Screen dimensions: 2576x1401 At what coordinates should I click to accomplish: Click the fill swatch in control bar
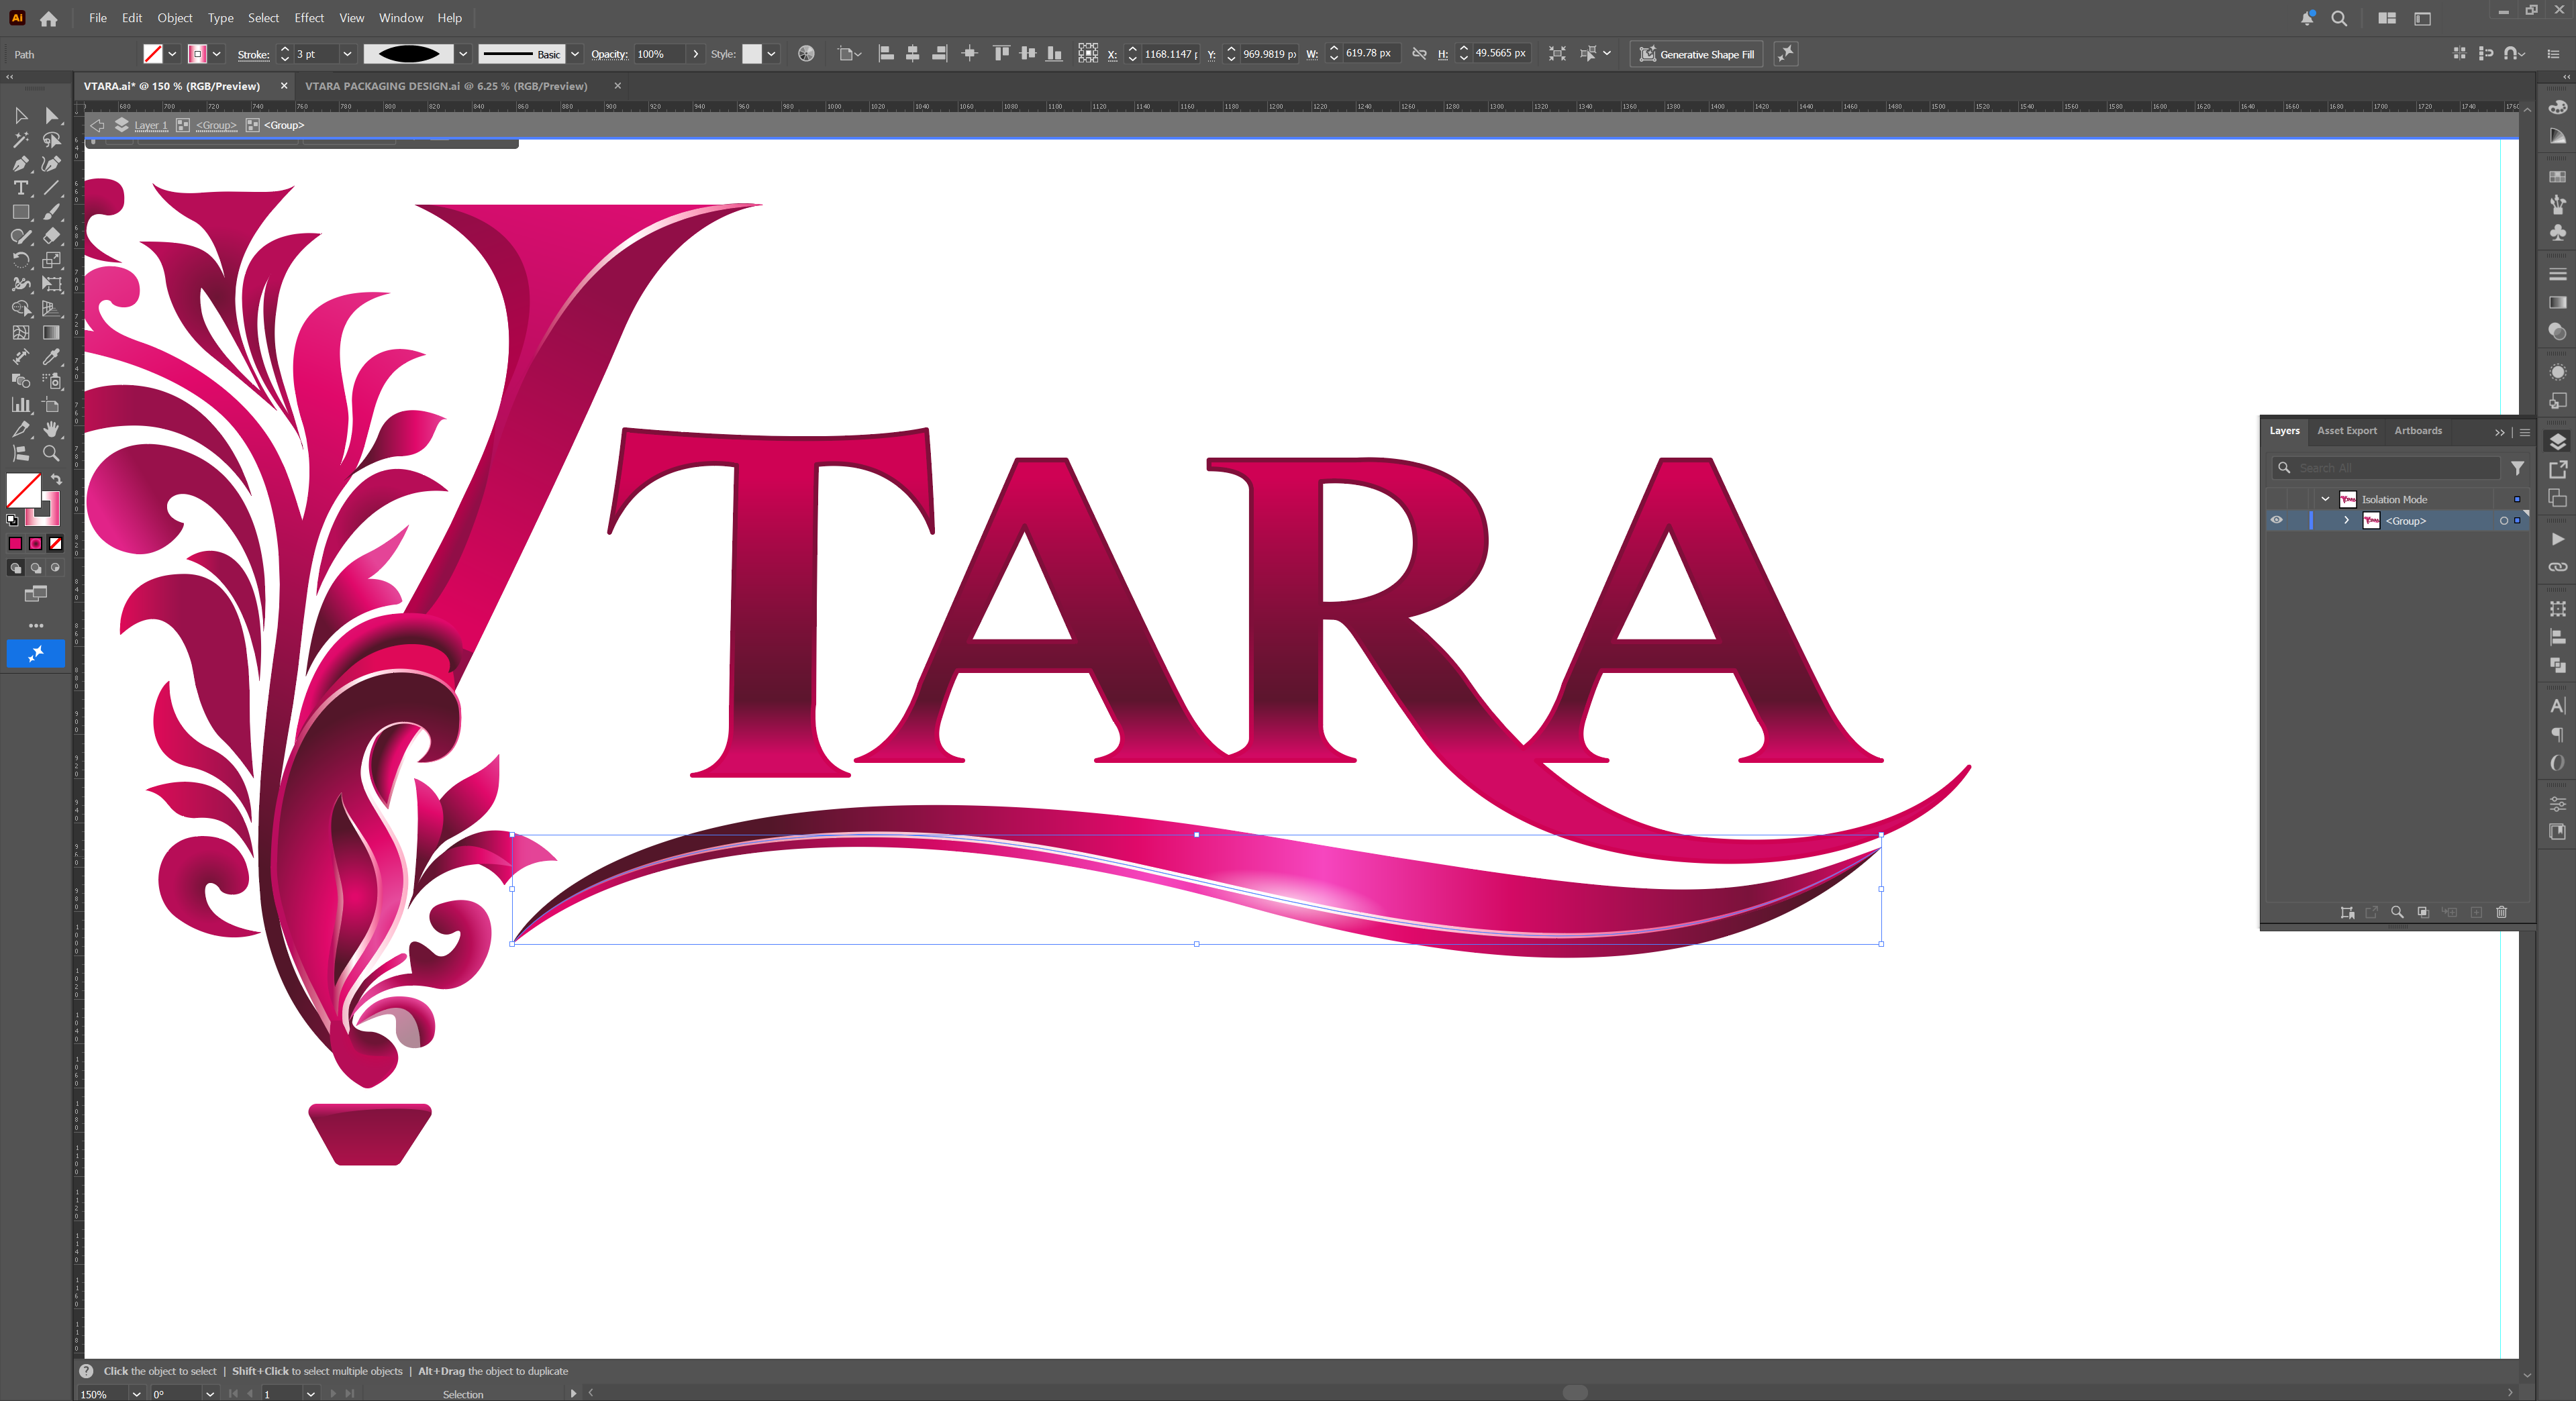(x=153, y=54)
